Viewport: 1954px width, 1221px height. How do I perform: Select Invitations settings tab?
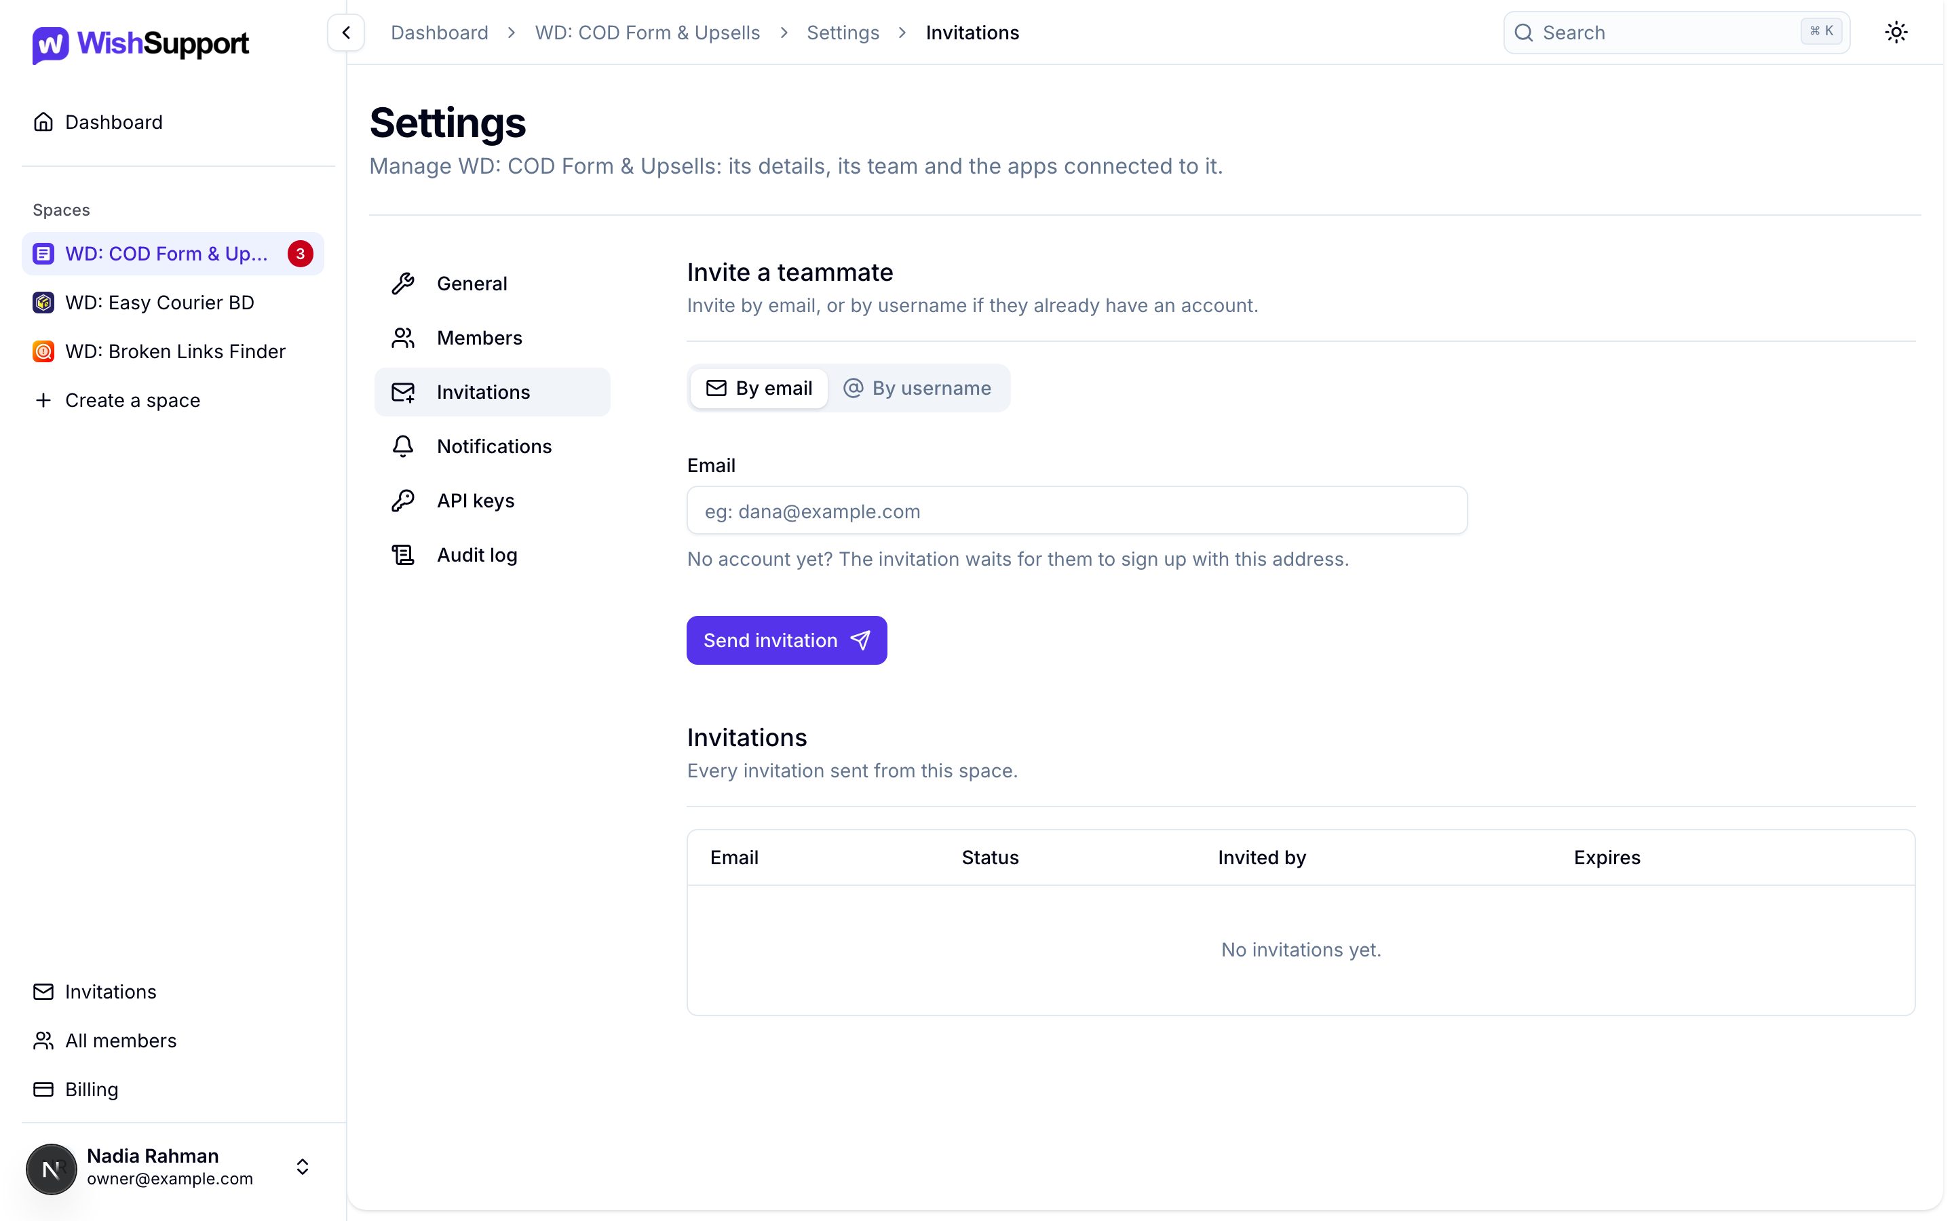coord(493,393)
